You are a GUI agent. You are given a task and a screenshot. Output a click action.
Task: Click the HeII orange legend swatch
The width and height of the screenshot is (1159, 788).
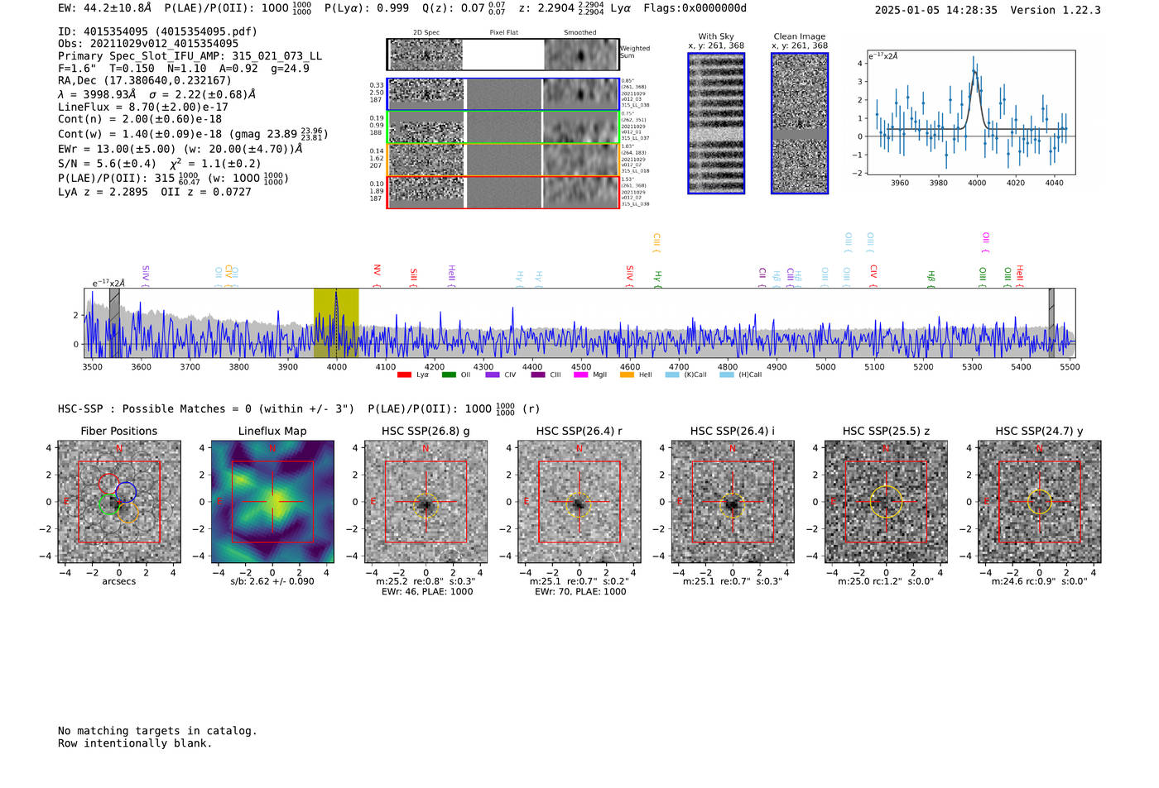(627, 375)
